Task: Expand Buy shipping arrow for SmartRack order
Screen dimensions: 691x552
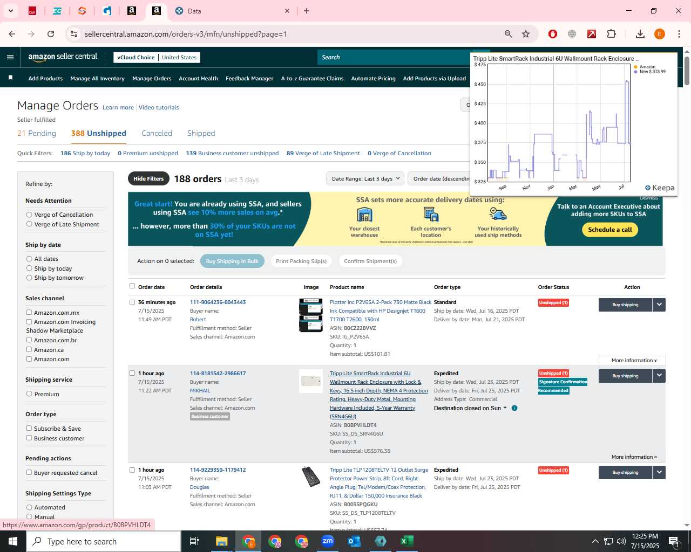Action: pos(659,376)
